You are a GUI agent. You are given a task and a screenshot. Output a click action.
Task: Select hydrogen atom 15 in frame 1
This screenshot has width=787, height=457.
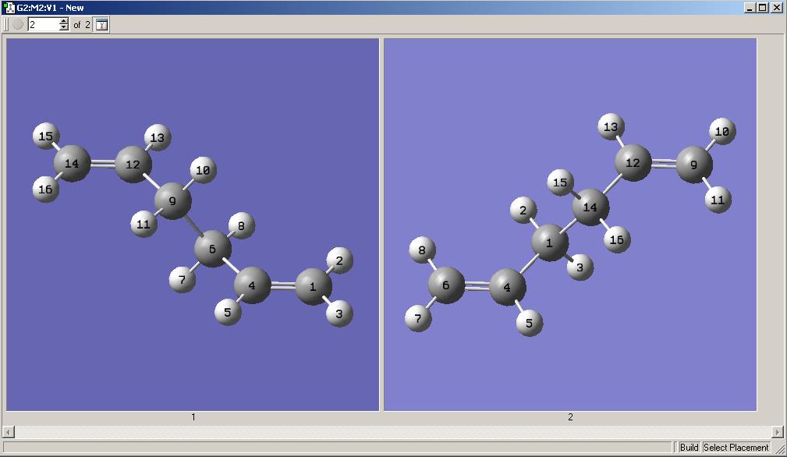click(x=46, y=136)
